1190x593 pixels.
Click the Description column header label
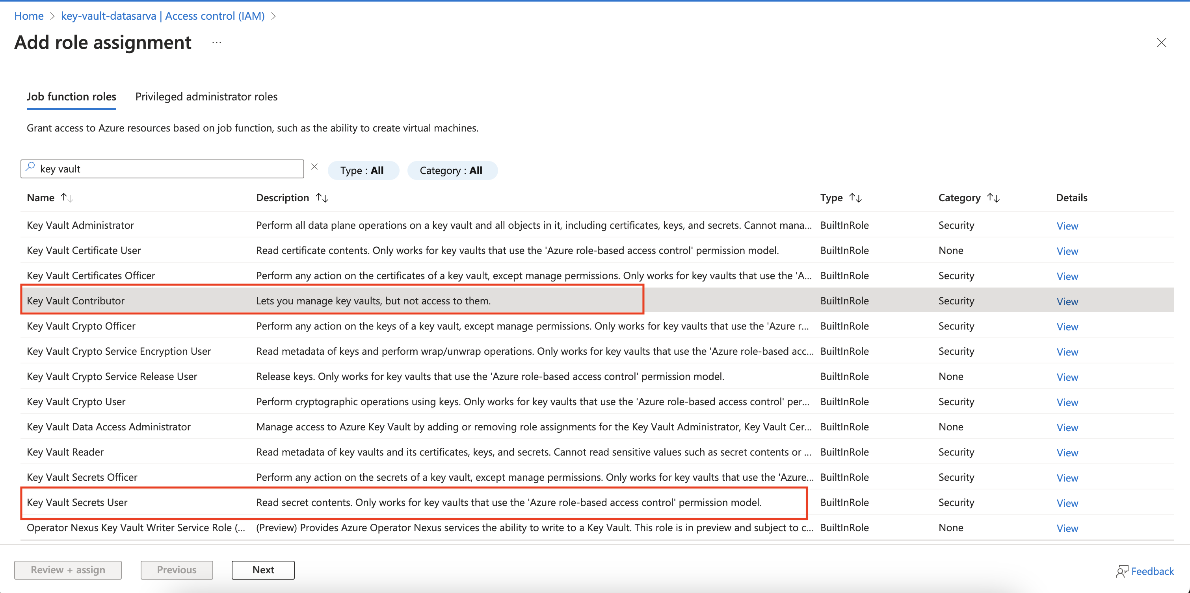(282, 198)
